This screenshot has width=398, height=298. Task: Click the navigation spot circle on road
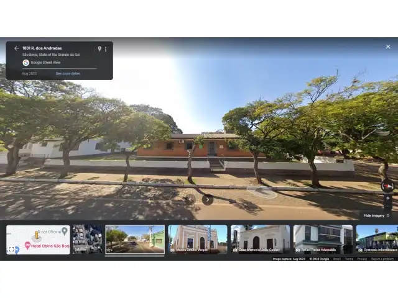coord(262,192)
